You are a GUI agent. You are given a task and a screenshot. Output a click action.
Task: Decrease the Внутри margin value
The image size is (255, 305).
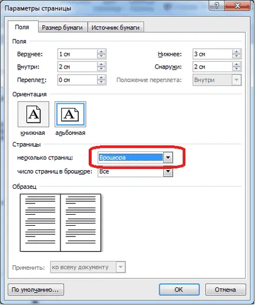pos(101,69)
